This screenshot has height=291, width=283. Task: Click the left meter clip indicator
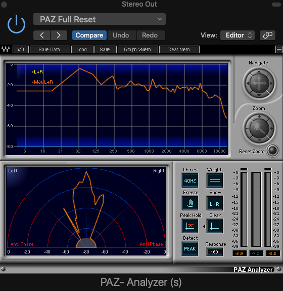click(x=244, y=169)
